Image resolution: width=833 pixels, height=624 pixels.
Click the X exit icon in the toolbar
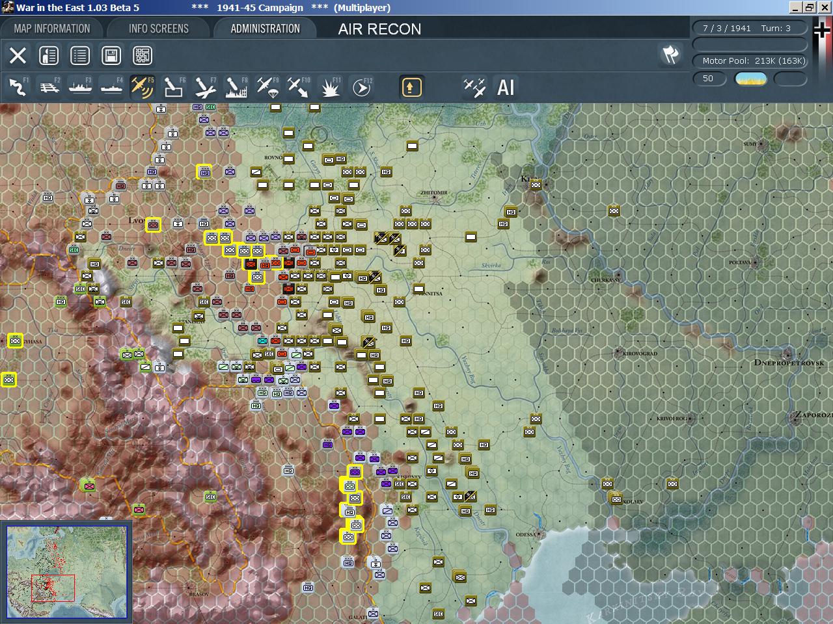coord(18,55)
